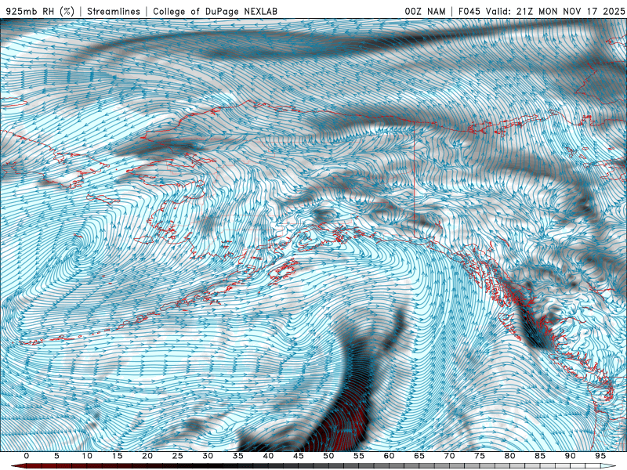The width and height of the screenshot is (627, 470).
Task: Click the colorbar label '10'
Action: [x=87, y=456]
